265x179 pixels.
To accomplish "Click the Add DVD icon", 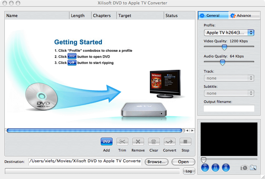I will pyautogui.click(x=106, y=142).
